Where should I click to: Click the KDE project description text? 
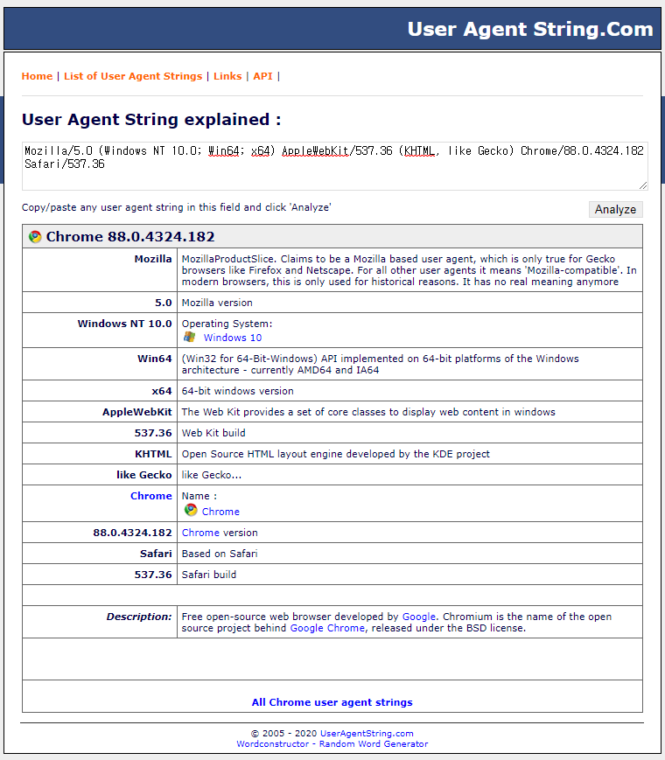336,454
